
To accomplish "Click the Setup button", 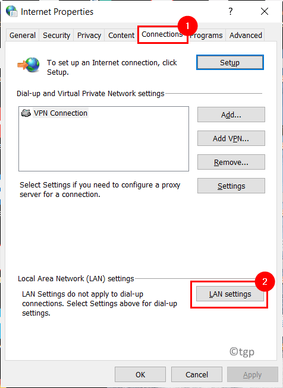I will coord(230,62).
